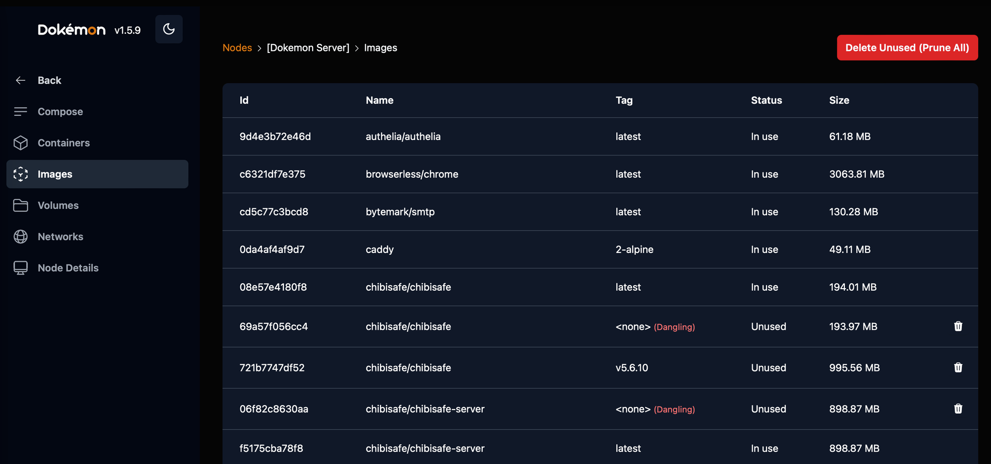Go to Nodes breadcrumb link
Image resolution: width=991 pixels, height=464 pixels.
237,48
